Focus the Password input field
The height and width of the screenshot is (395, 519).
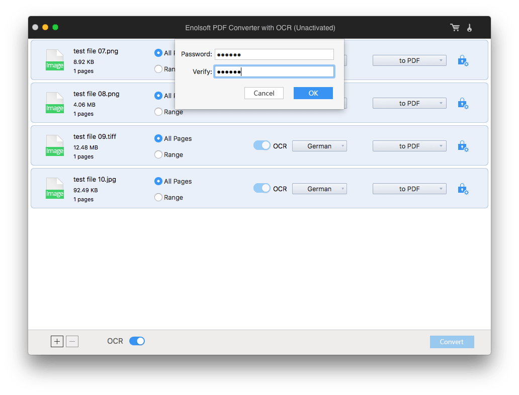275,54
